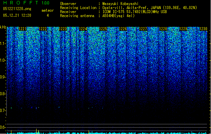The height and width of the screenshot is (134, 211).
Task: Click the 1228 time marker
Action: pos(163,29)
